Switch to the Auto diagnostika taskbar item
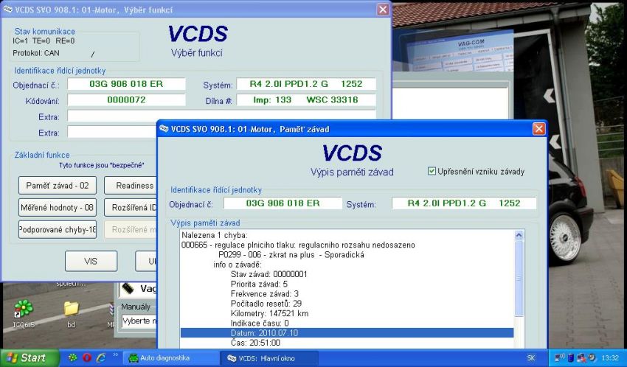The width and height of the screenshot is (627, 367). [x=171, y=358]
